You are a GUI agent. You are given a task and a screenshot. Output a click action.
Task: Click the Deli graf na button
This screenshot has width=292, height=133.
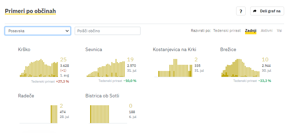click(267, 11)
